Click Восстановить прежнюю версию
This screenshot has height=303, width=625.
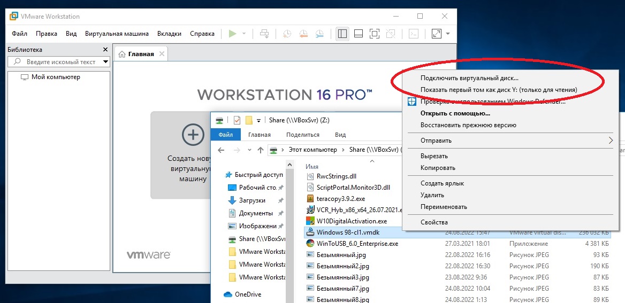pyautogui.click(x=468, y=125)
